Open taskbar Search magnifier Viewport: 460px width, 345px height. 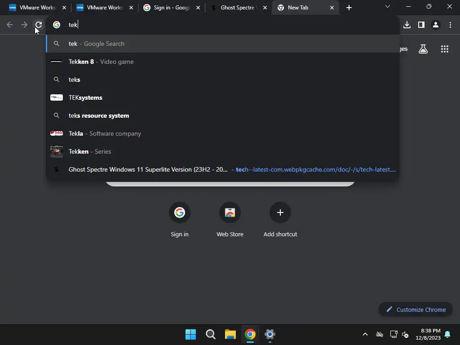(210, 334)
